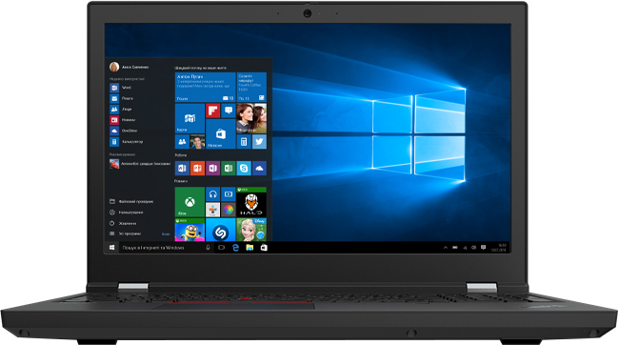Screen dimensions: 619x345
Task: Open the colorful sphere app tile
Action: (x=229, y=210)
